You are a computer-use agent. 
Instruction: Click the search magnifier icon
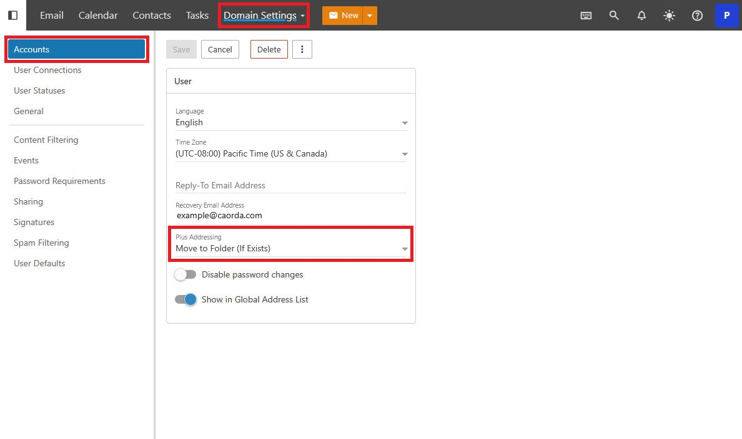(x=614, y=16)
